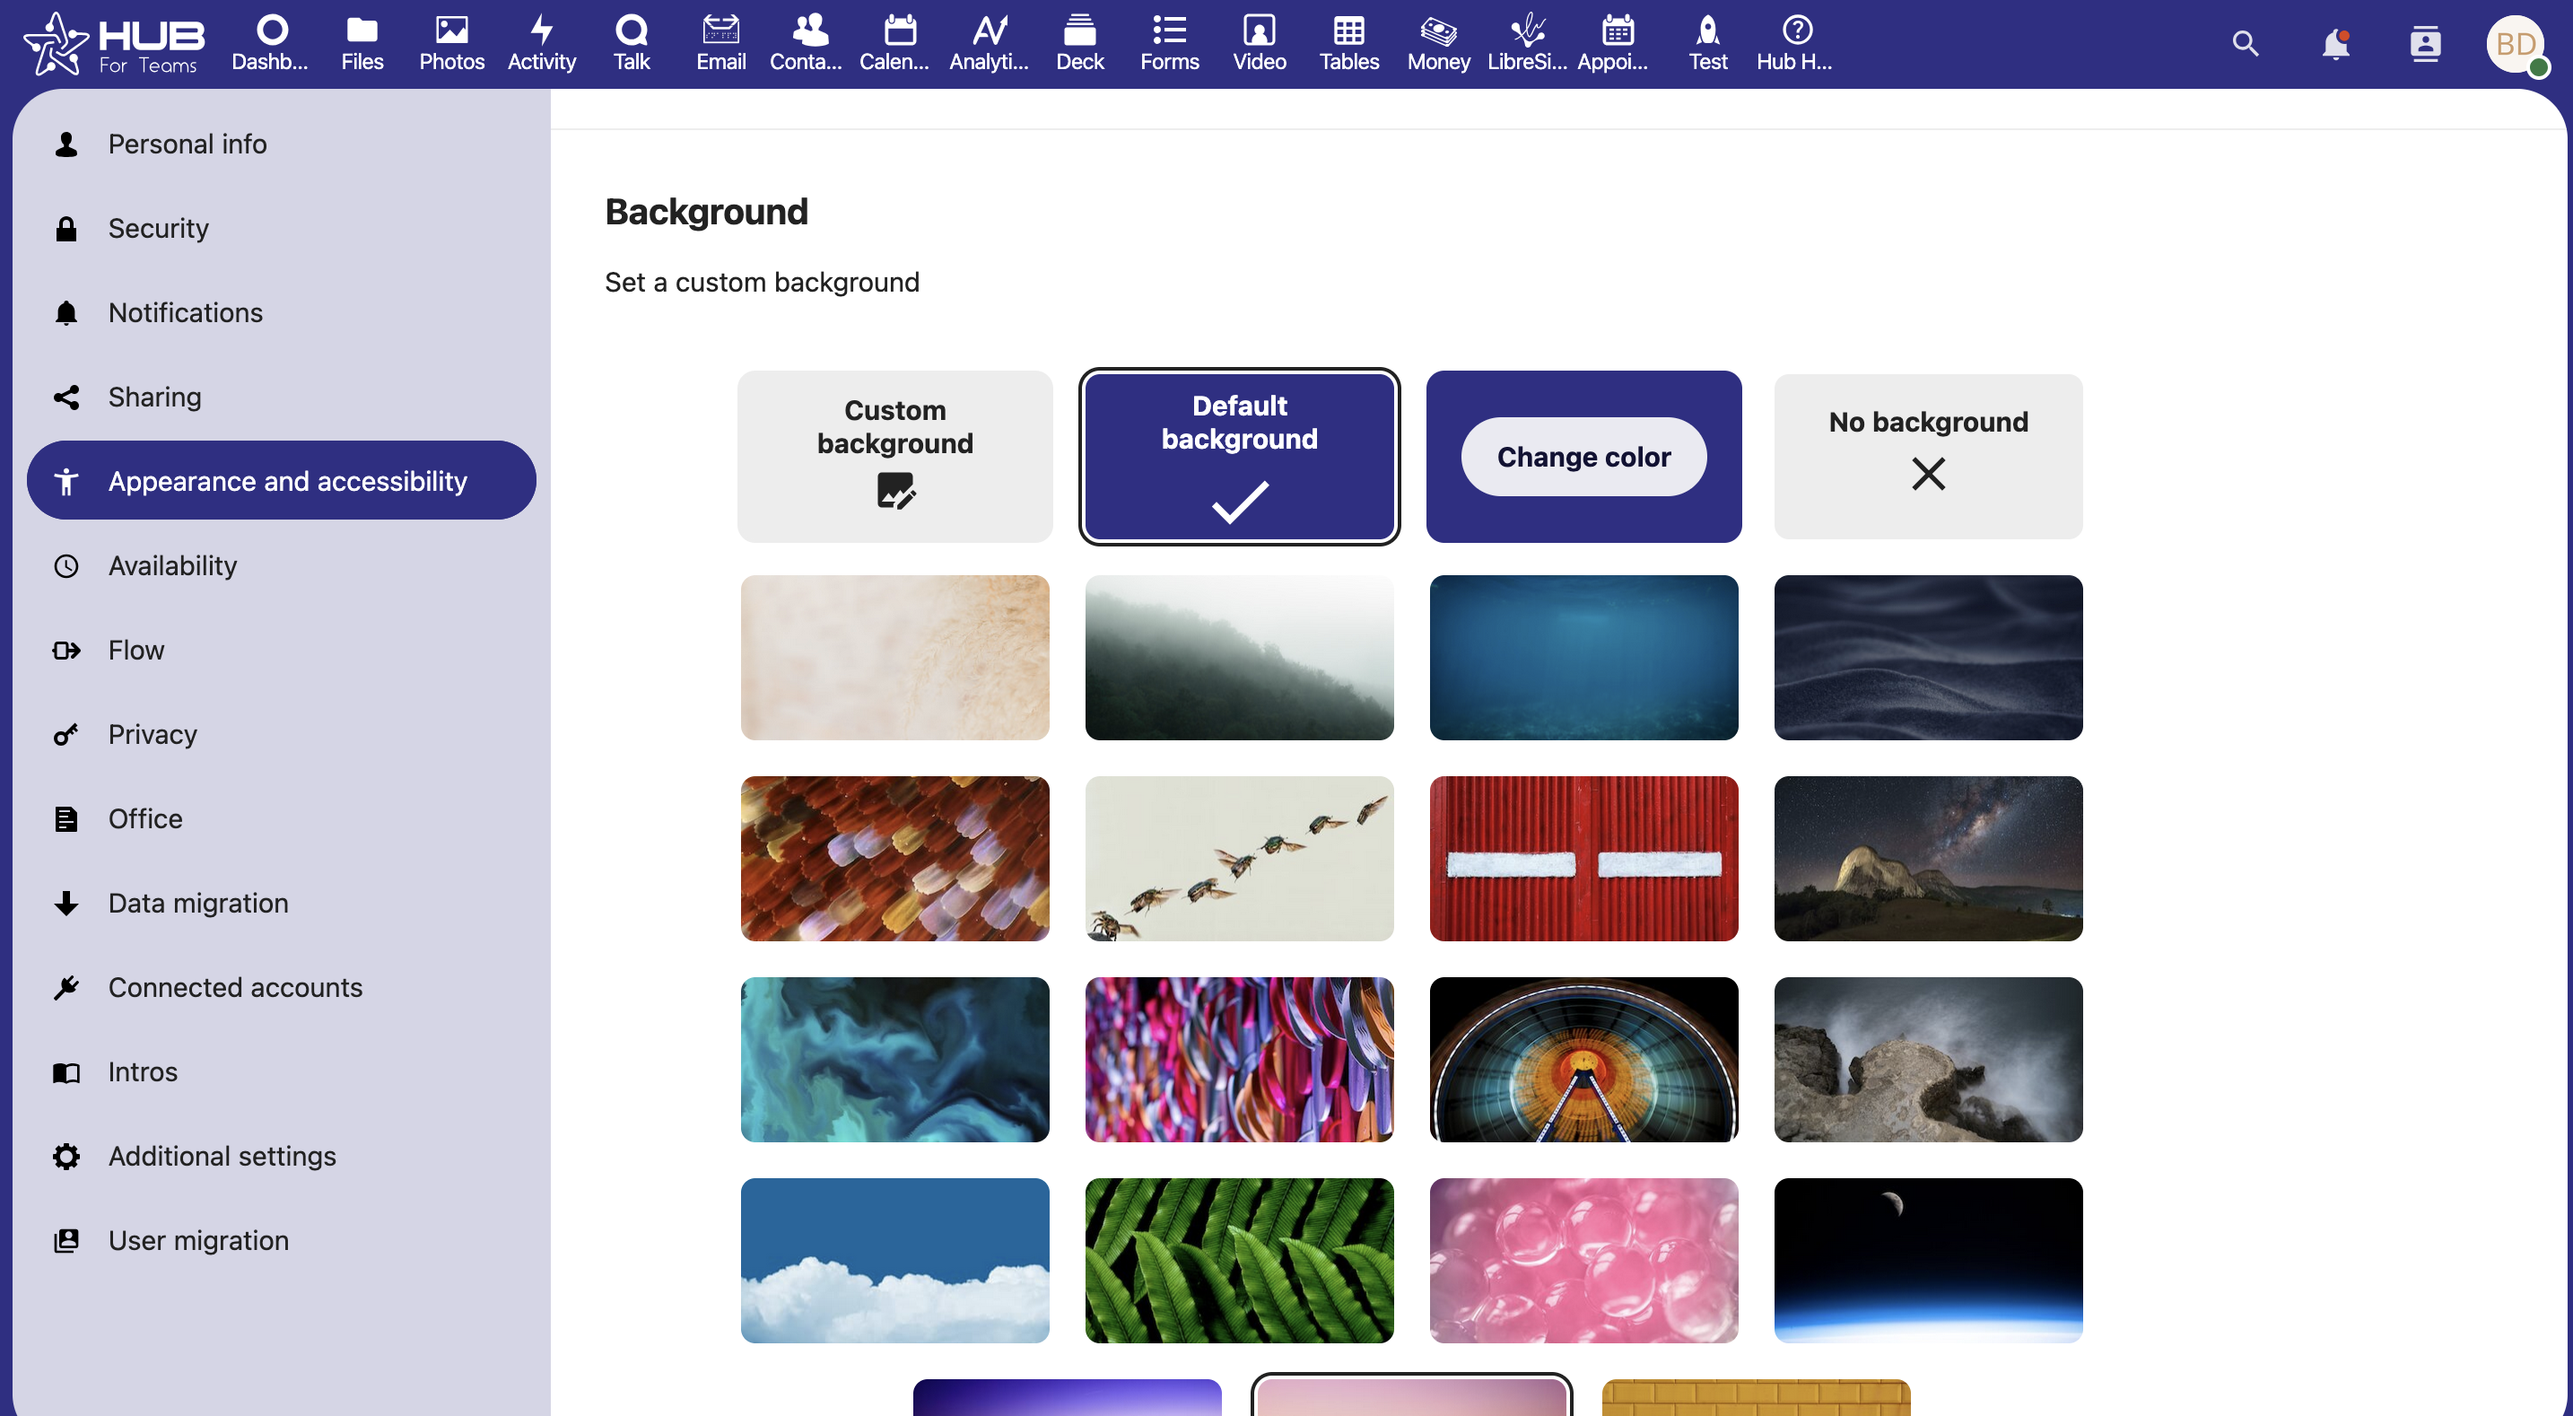The image size is (2573, 1416).
Task: Open the notifications bell icon
Action: click(2335, 44)
